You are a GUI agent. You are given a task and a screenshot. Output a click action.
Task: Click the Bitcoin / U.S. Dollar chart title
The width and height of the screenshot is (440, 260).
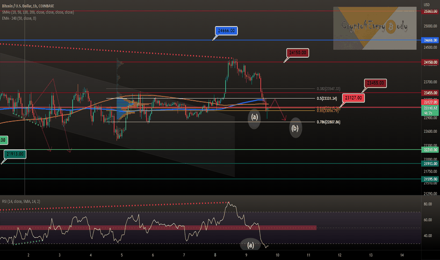point(28,6)
